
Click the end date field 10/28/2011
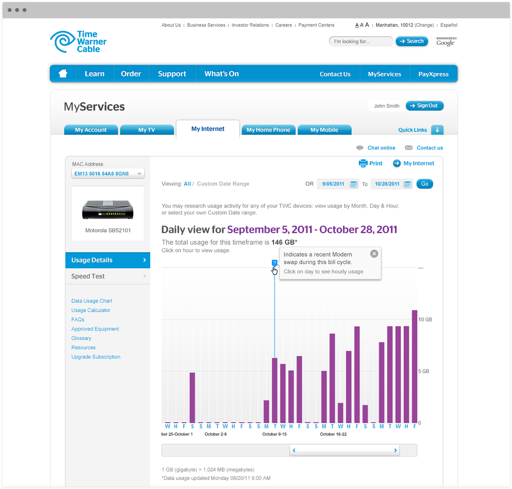coord(387,184)
